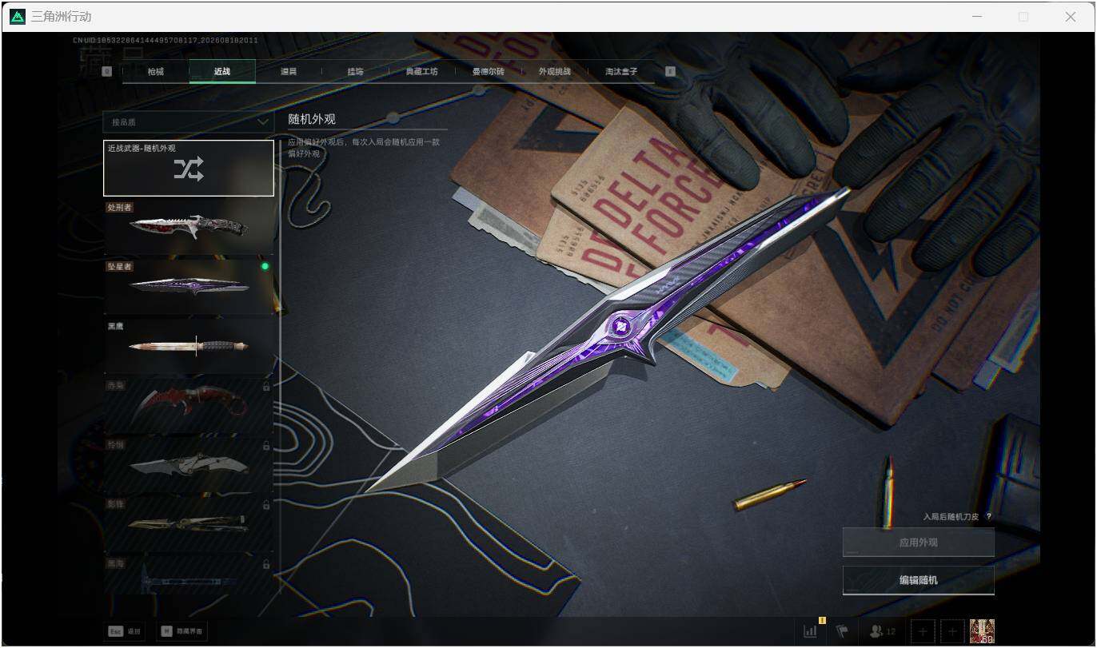This screenshot has height=648, width=1097.
Task: Click the 应用外观 button
Action: [x=918, y=543]
